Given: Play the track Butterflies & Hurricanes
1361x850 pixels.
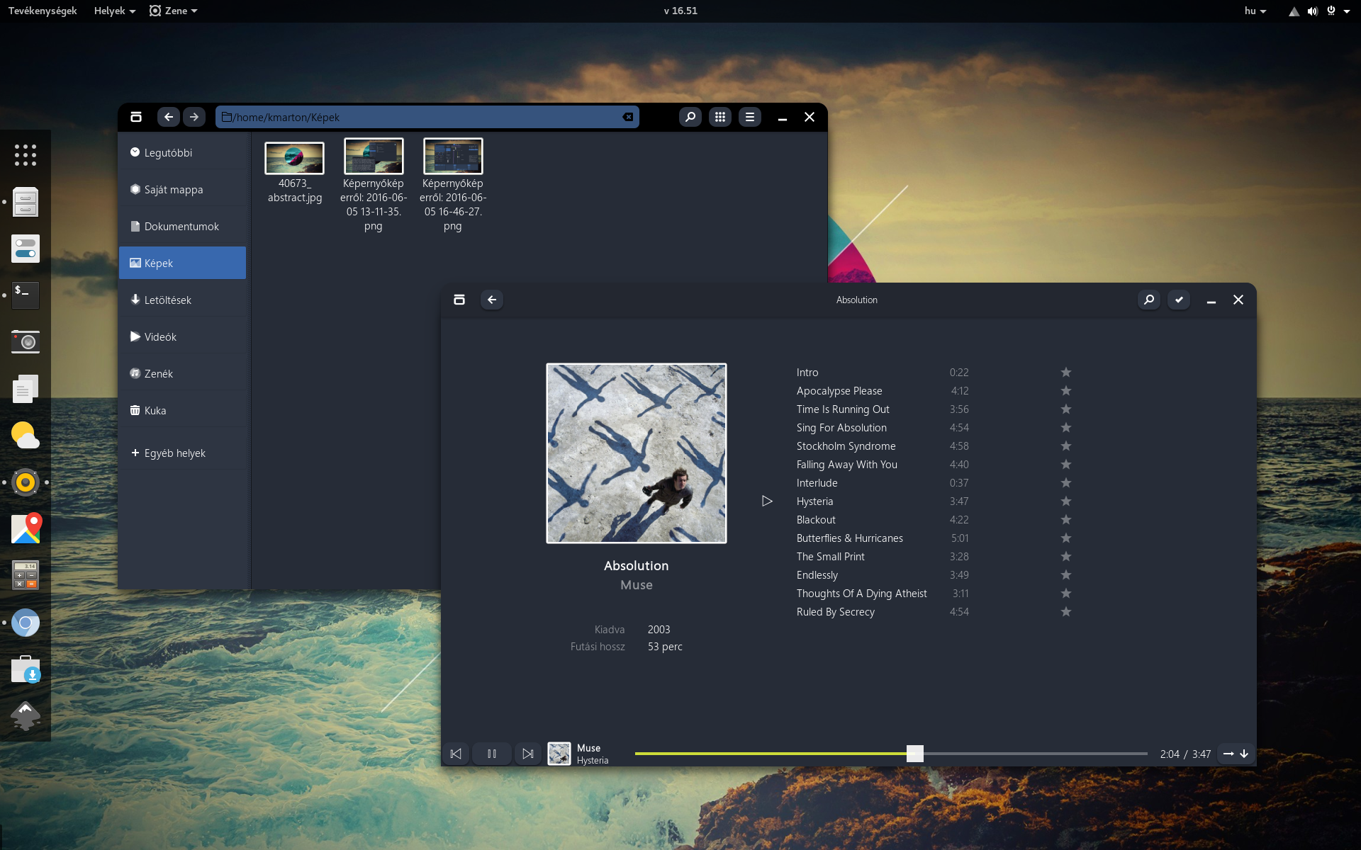Looking at the screenshot, I should [x=849, y=538].
